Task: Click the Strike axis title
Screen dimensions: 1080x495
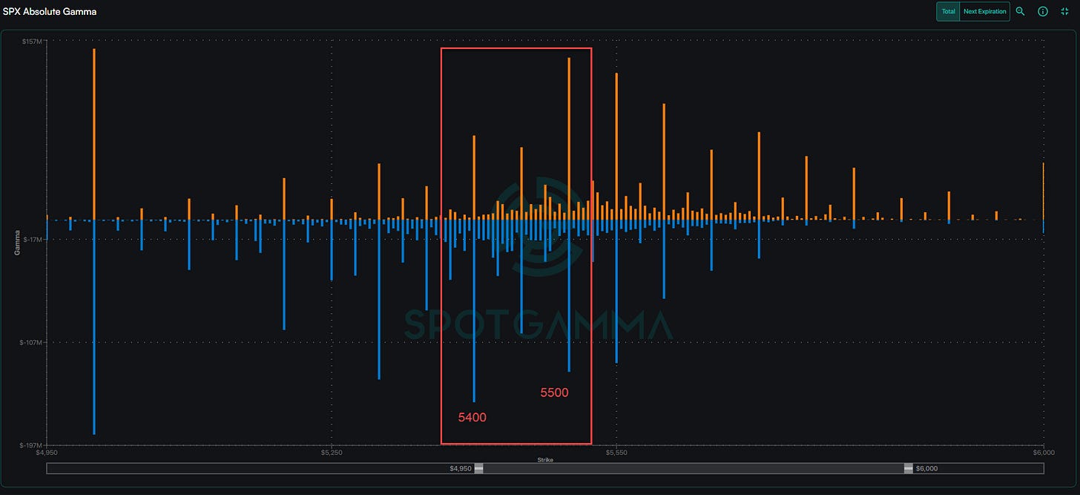Action: pyautogui.click(x=545, y=460)
